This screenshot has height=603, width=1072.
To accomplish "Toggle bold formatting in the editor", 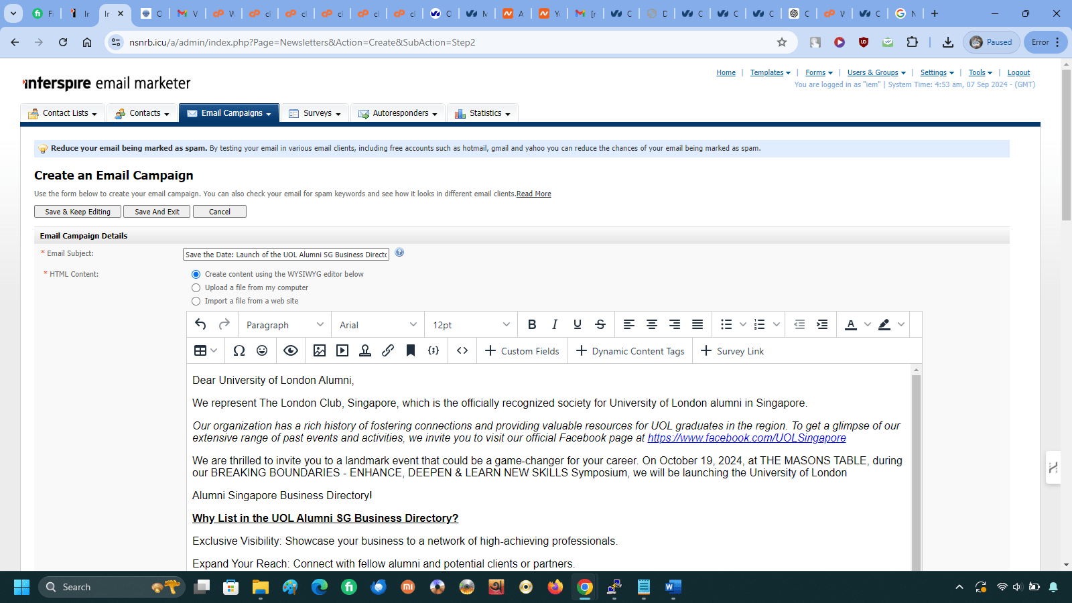I will [532, 324].
